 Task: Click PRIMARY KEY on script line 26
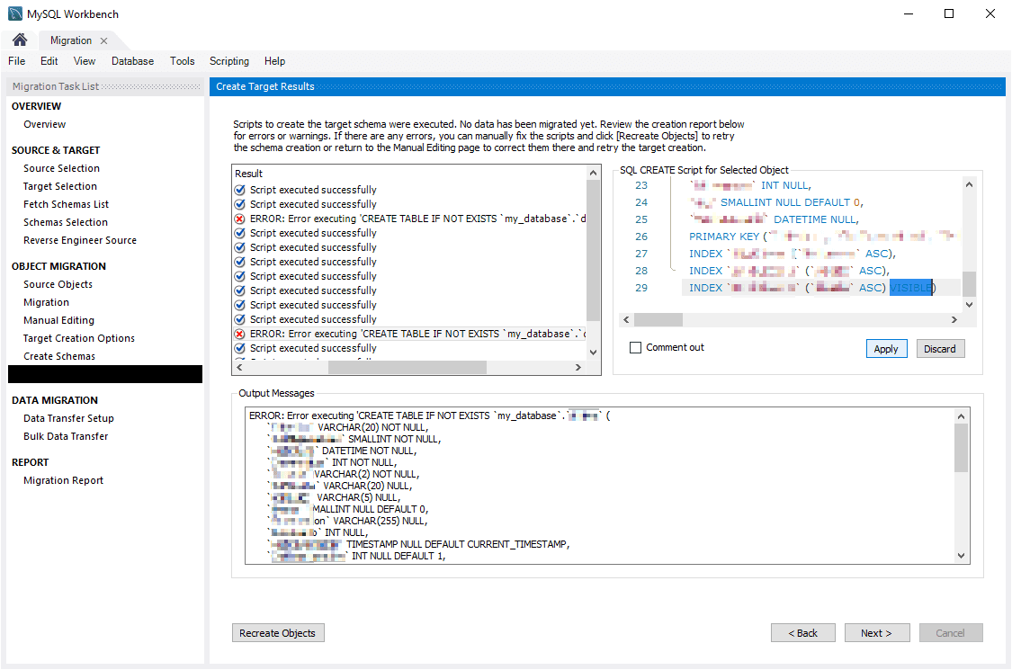(x=724, y=237)
